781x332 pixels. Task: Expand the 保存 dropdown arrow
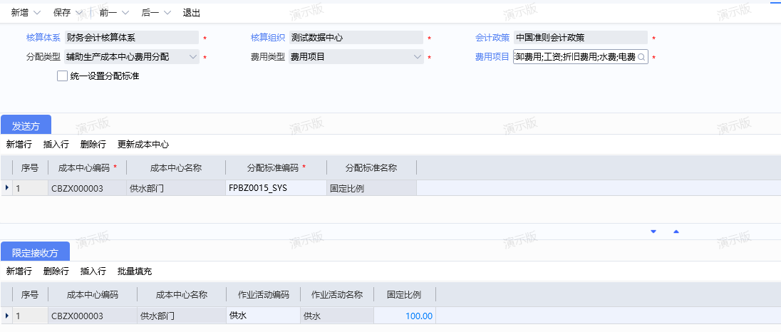pyautogui.click(x=78, y=14)
